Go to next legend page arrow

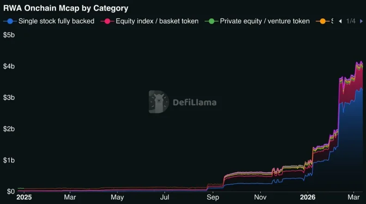pos(361,21)
